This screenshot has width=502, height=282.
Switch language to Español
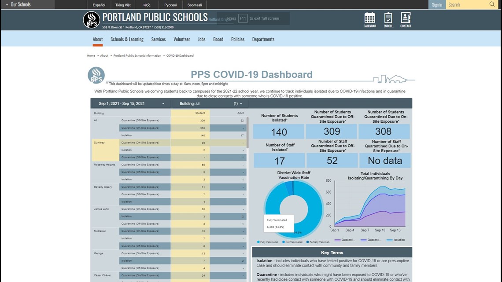coord(99,5)
